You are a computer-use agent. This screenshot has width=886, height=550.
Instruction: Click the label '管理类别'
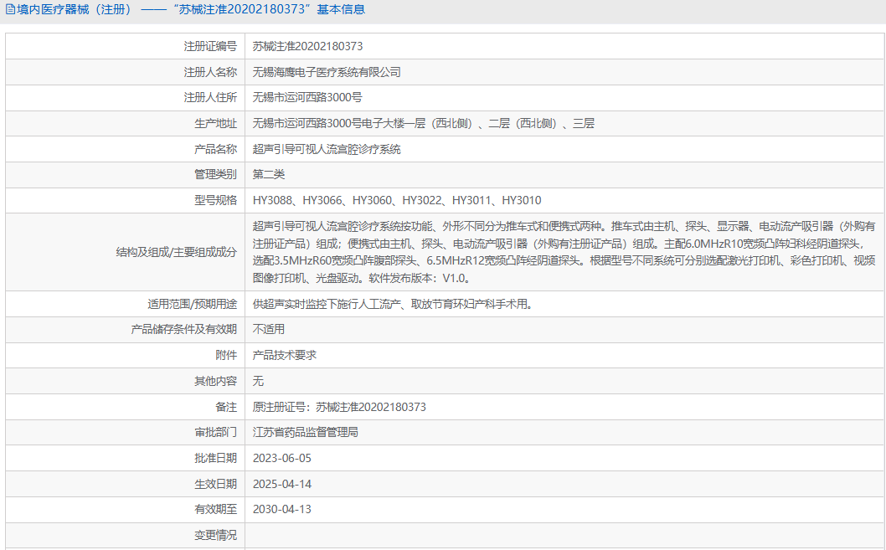click(x=215, y=174)
